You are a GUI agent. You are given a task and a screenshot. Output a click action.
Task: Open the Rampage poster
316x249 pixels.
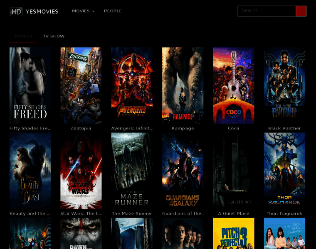click(x=183, y=85)
